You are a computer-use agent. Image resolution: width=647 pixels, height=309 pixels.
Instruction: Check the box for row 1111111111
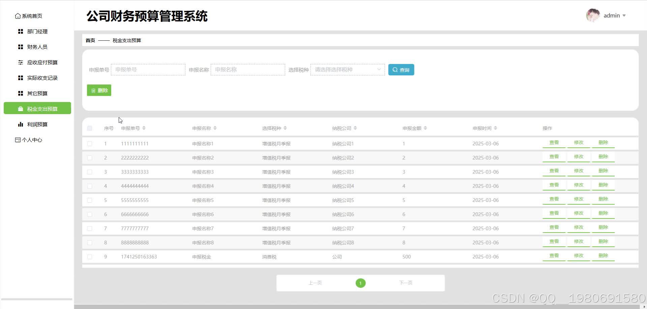[x=90, y=144]
